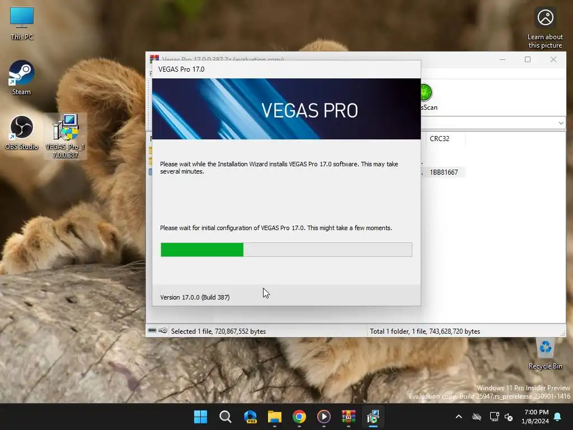
Task: Switch to WinRAR in the taskbar
Action: pyautogui.click(x=348, y=417)
